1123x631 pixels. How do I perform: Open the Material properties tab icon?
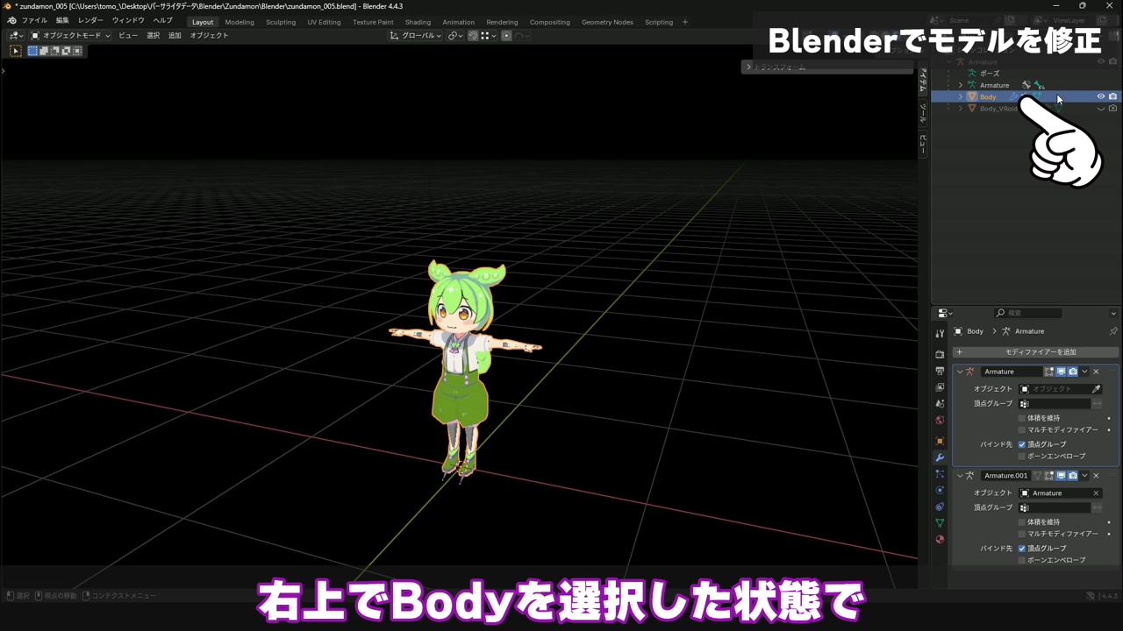[940, 539]
